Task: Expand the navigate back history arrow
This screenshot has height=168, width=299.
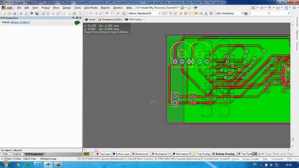Action: (185, 8)
